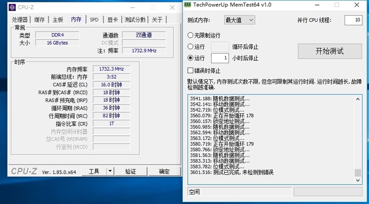Select the 无限制运行 radio button
369x204 pixels.
190,36
